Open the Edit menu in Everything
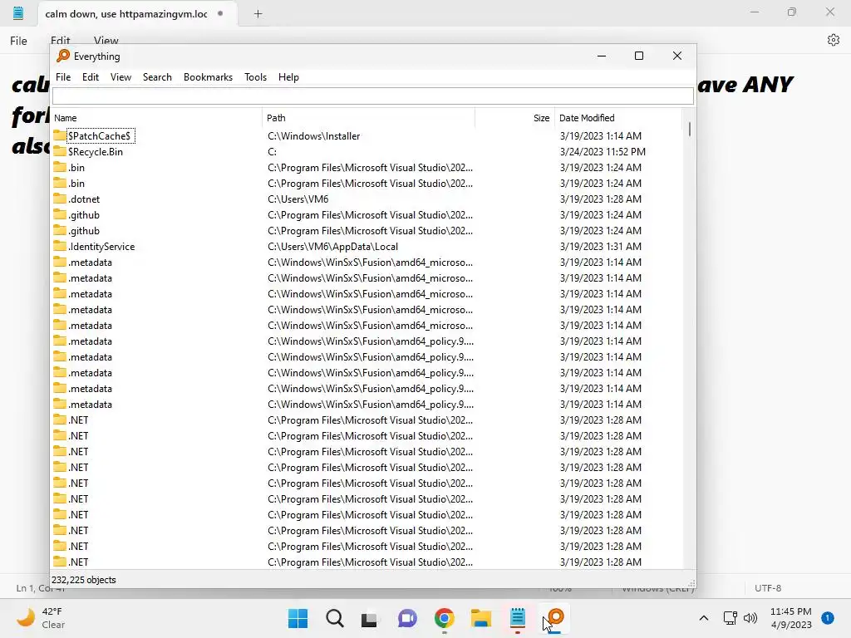The height and width of the screenshot is (638, 851). pos(90,77)
